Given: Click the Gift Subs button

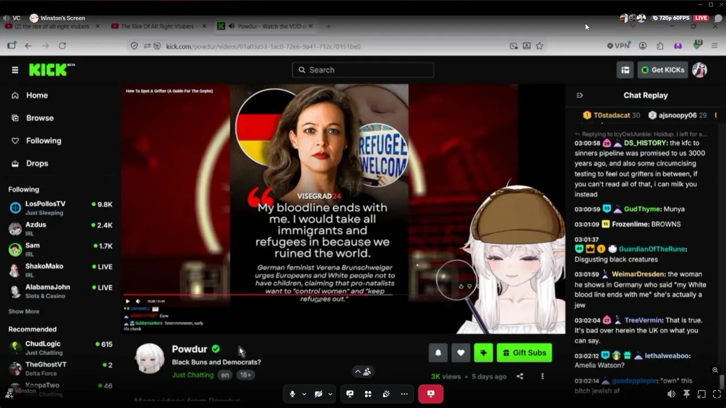Looking at the screenshot, I should point(524,352).
